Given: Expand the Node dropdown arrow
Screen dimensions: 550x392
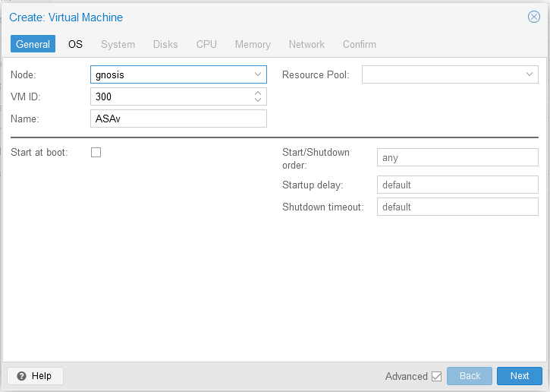Looking at the screenshot, I should pos(258,74).
